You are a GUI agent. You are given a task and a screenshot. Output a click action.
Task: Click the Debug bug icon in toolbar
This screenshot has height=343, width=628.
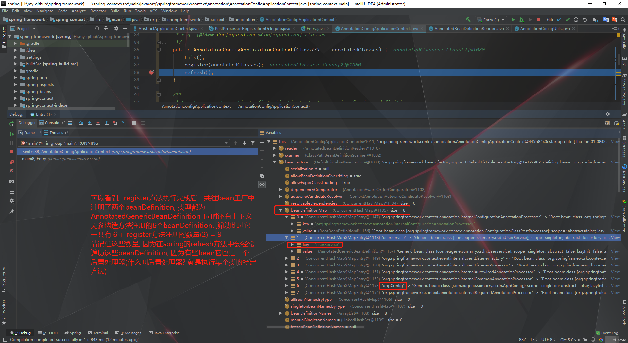[x=521, y=20]
